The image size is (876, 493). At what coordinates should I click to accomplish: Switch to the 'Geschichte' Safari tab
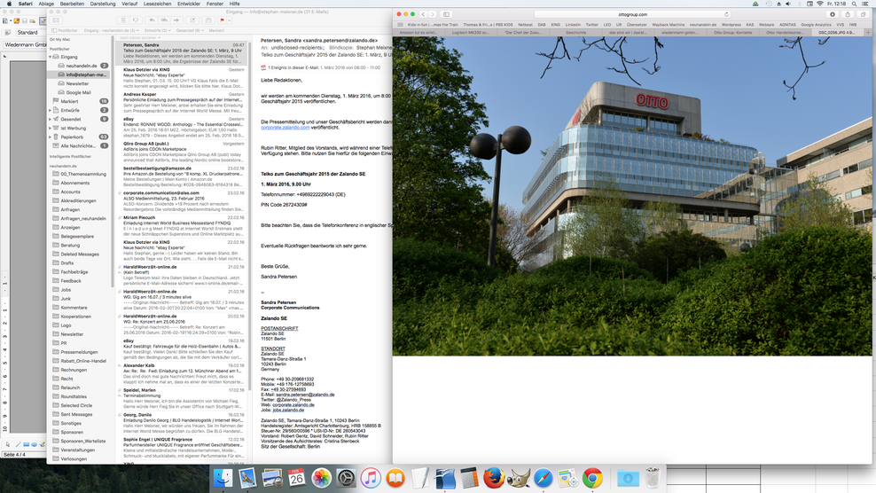click(576, 33)
